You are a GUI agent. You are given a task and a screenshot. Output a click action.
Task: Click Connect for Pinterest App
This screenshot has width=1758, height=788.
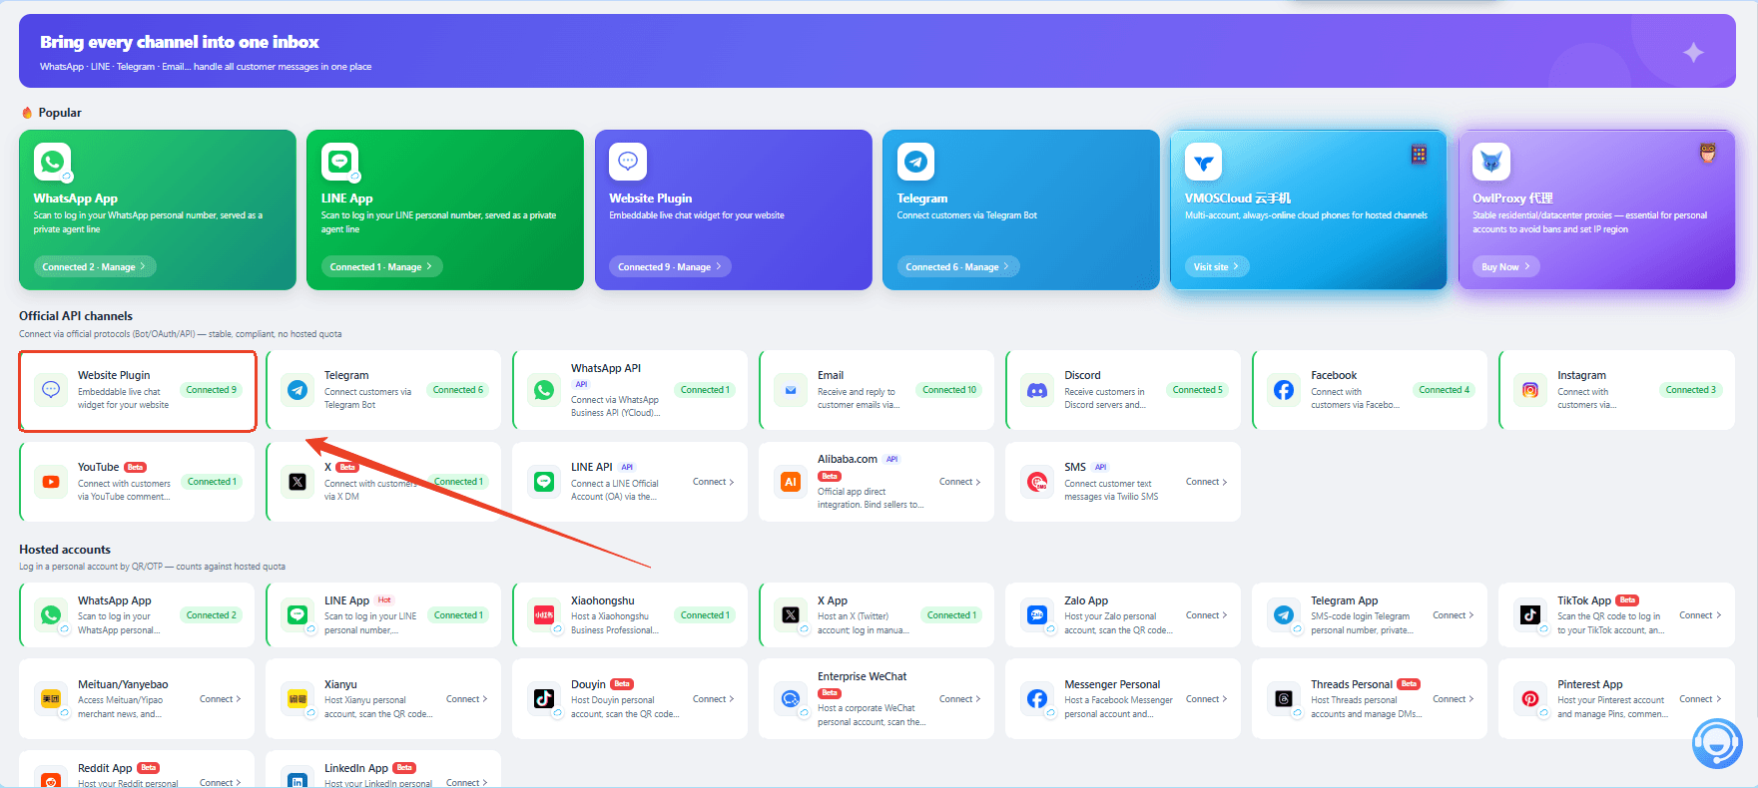[x=1700, y=699]
